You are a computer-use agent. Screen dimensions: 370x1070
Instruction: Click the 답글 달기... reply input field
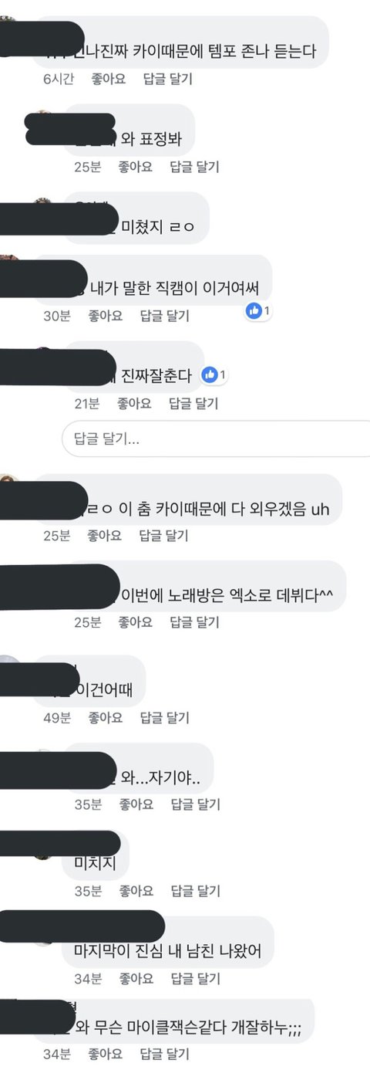click(x=216, y=438)
